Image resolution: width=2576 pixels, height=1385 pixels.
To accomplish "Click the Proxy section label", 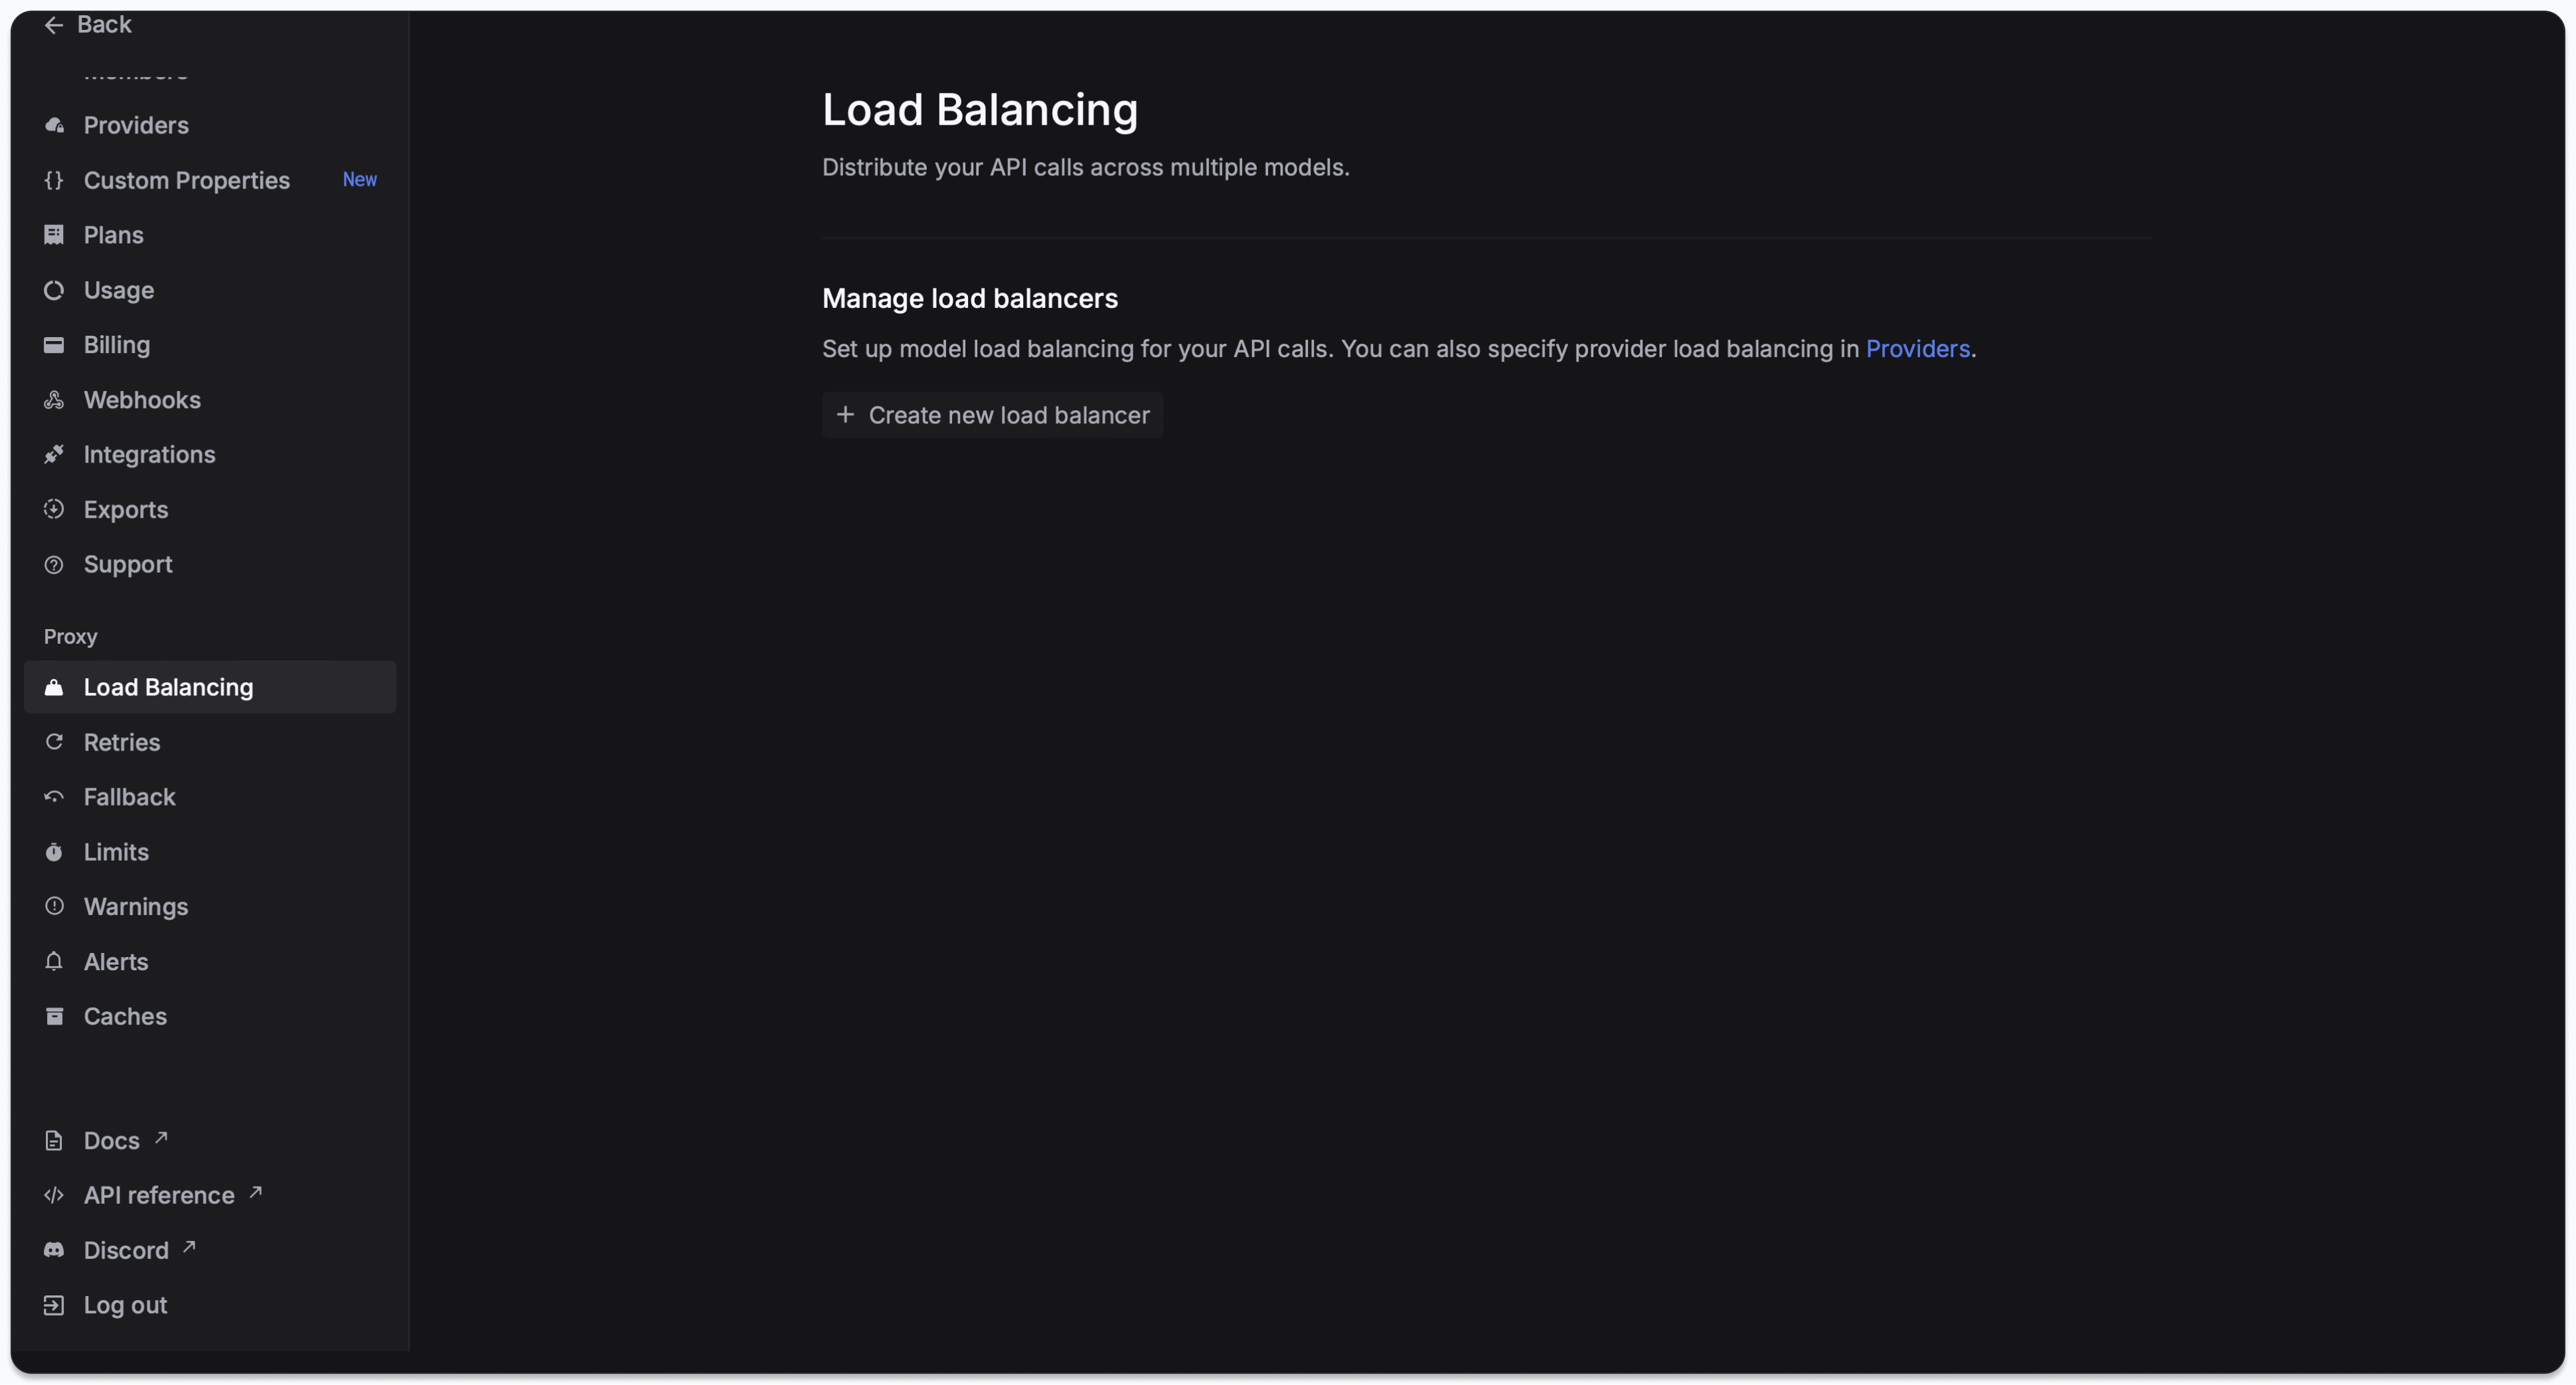I will point(70,636).
